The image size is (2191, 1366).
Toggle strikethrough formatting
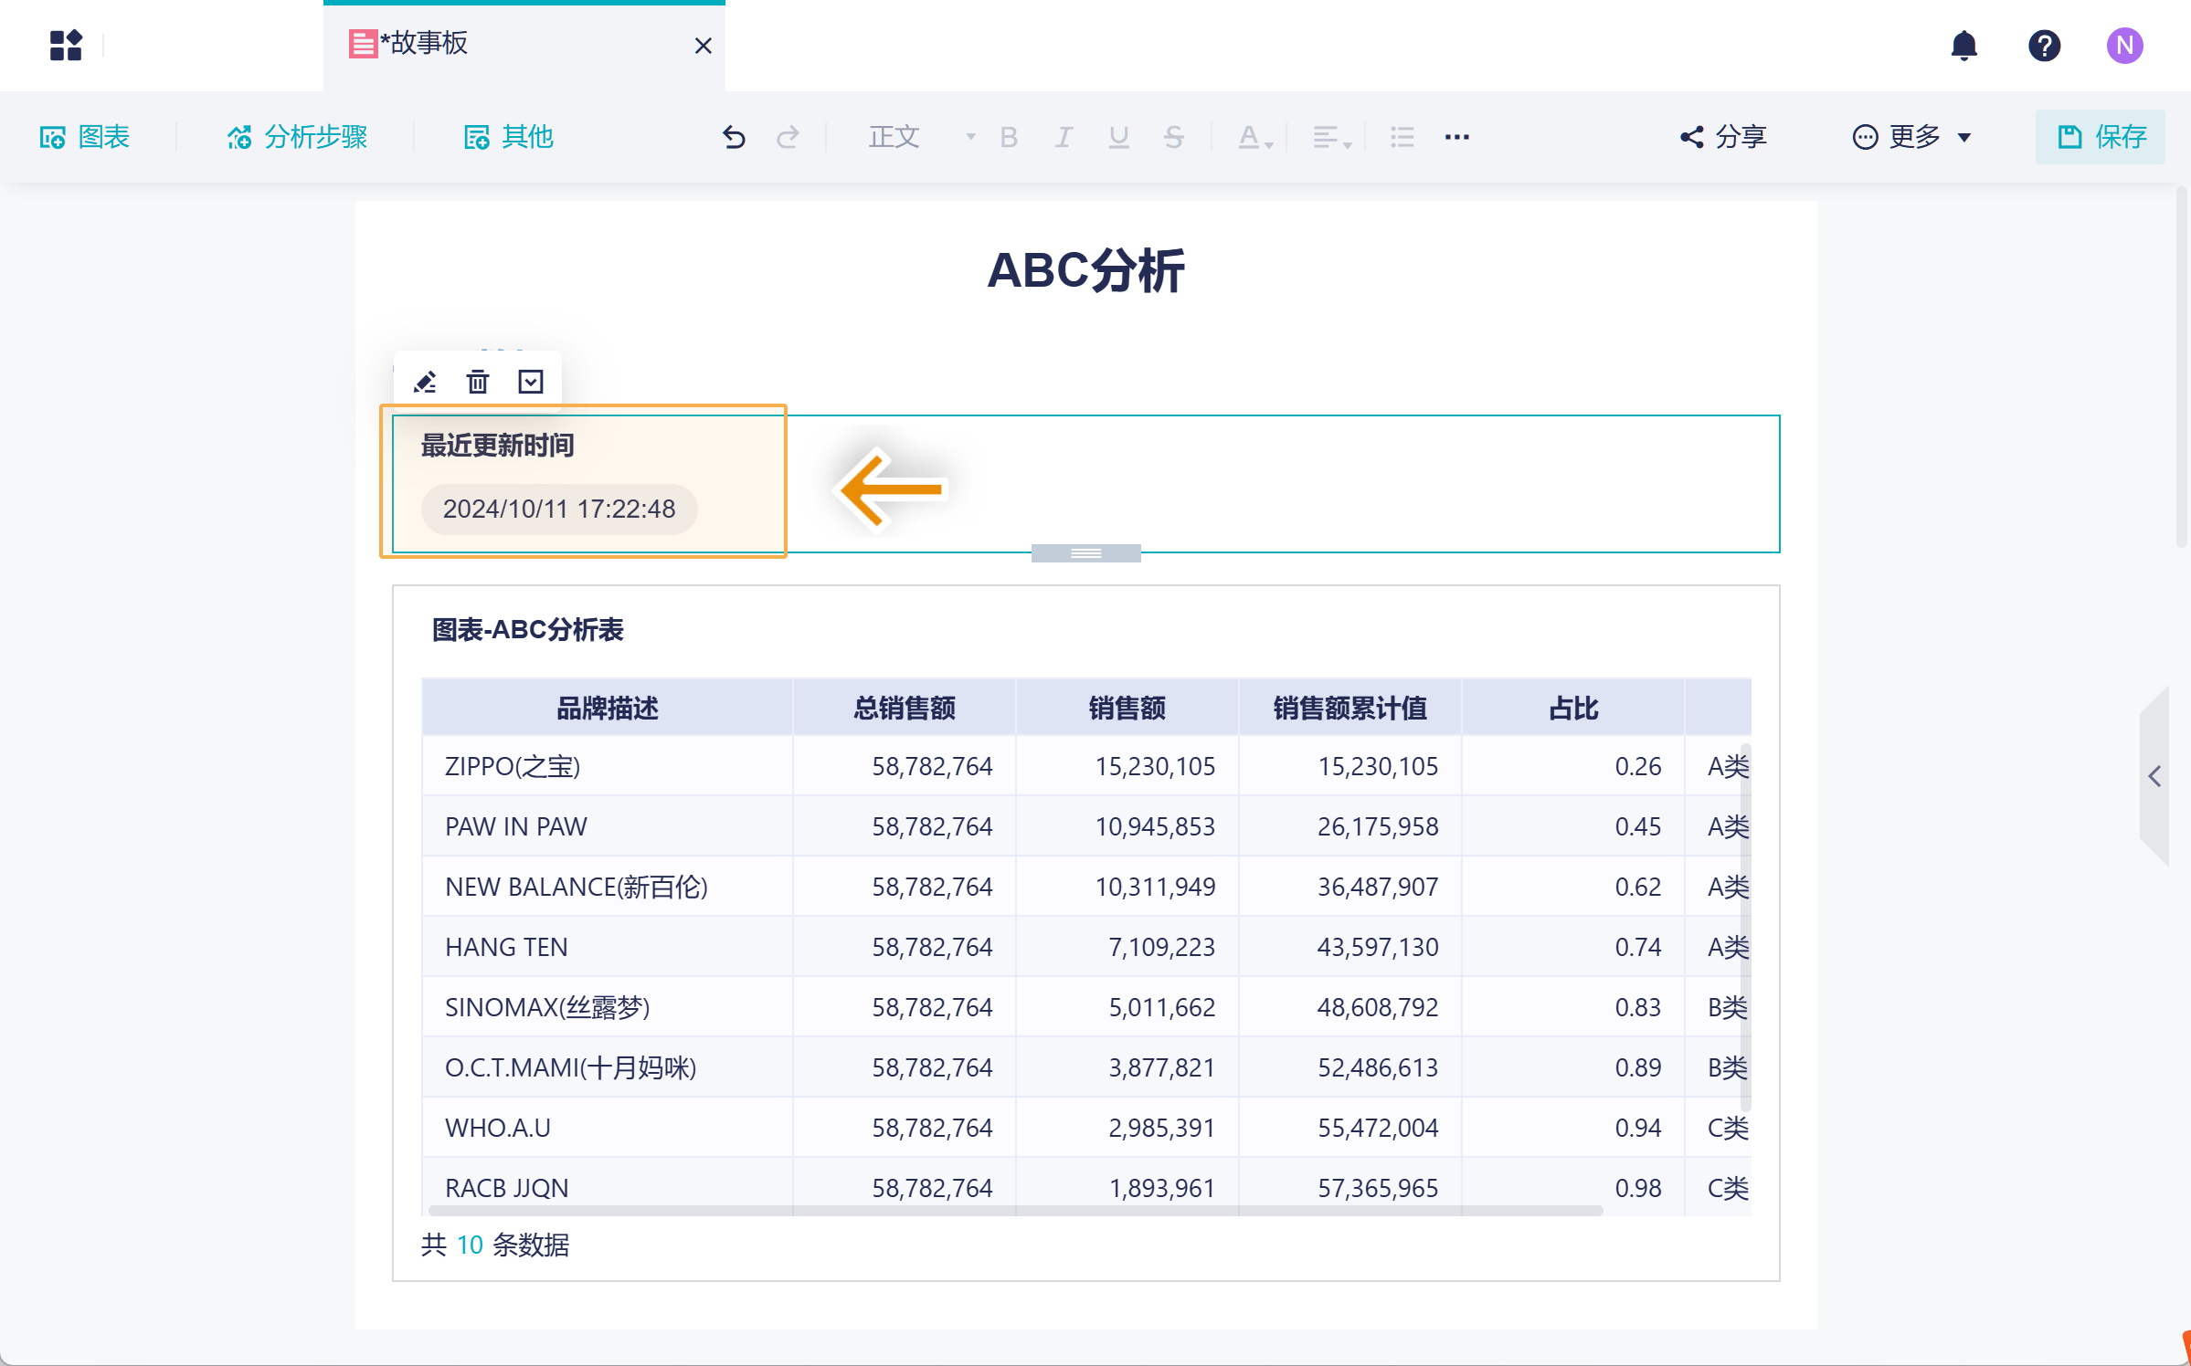coord(1174,137)
